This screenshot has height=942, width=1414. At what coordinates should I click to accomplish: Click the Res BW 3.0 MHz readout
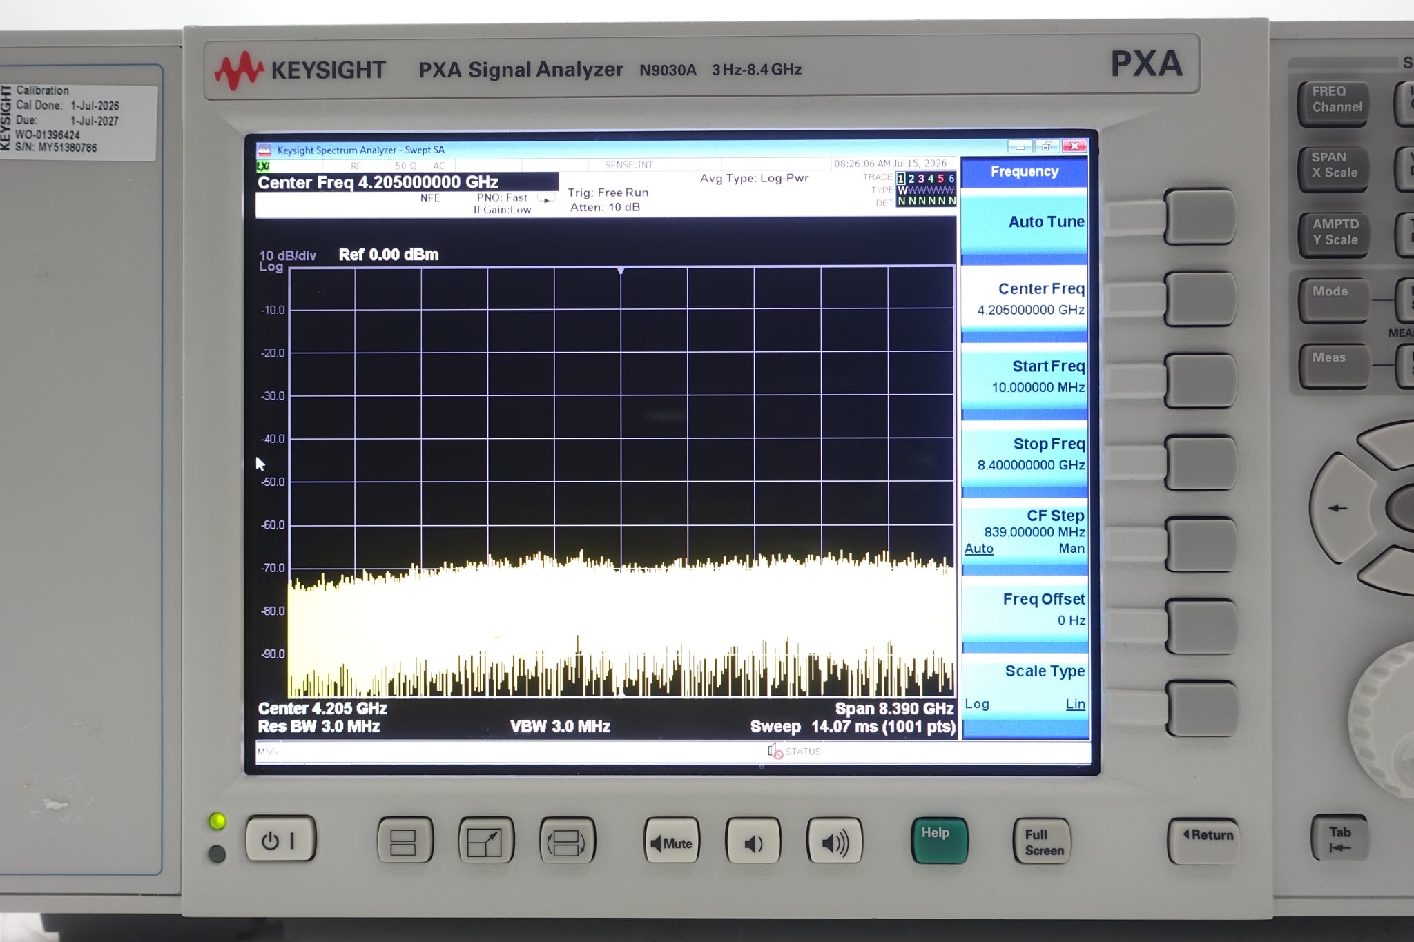coord(319,727)
